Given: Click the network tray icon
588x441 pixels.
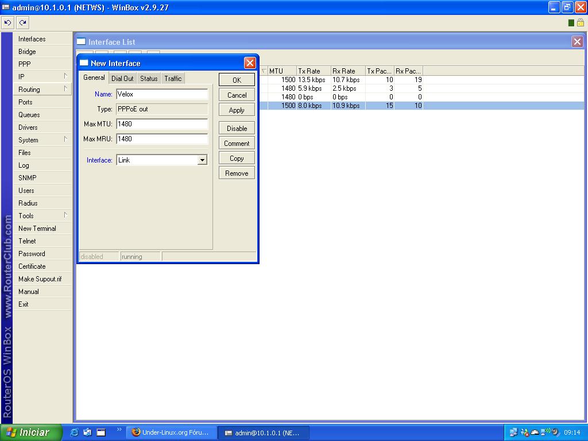Looking at the screenshot, I should click(513, 432).
